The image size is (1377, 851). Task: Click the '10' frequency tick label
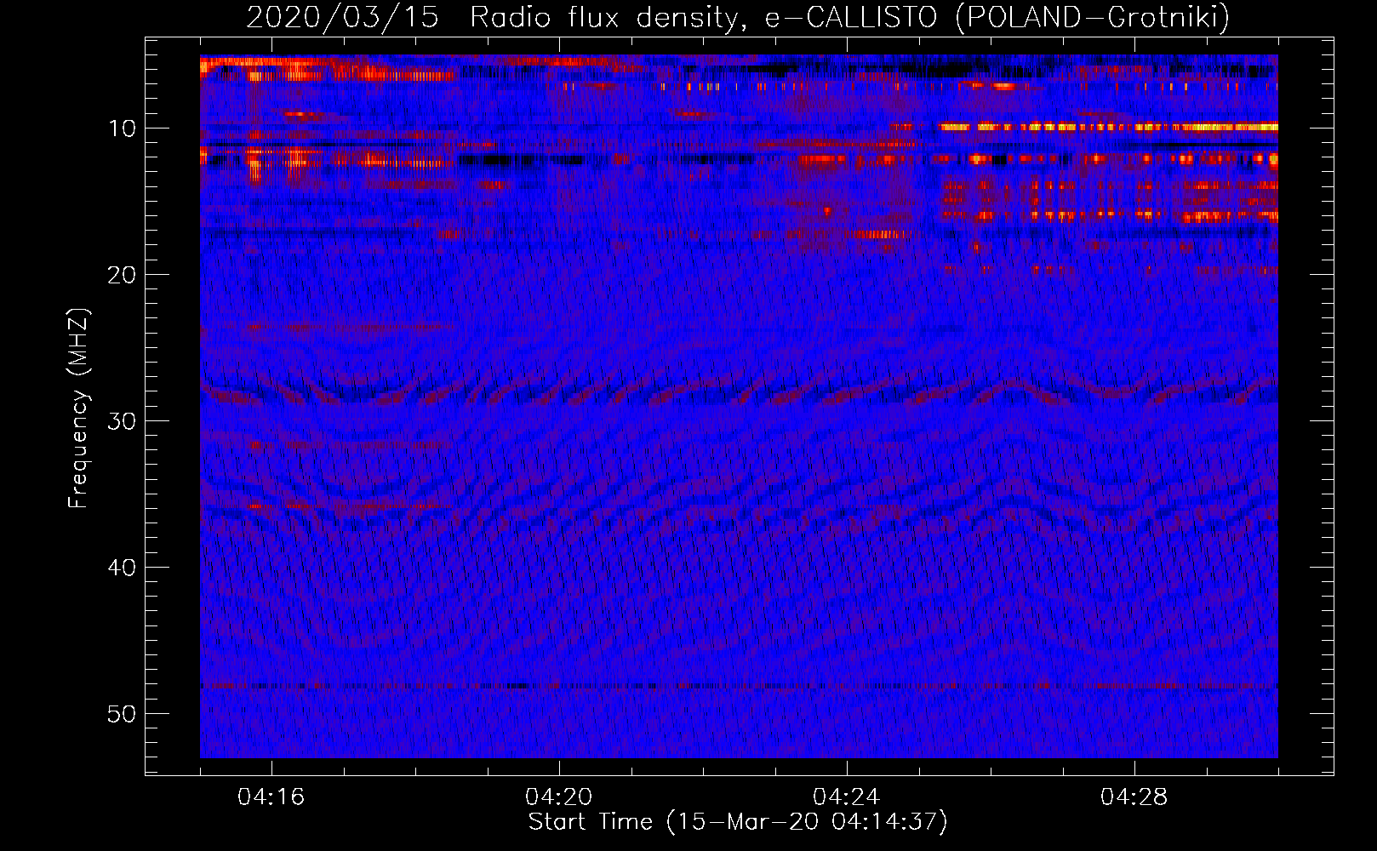click(x=123, y=129)
